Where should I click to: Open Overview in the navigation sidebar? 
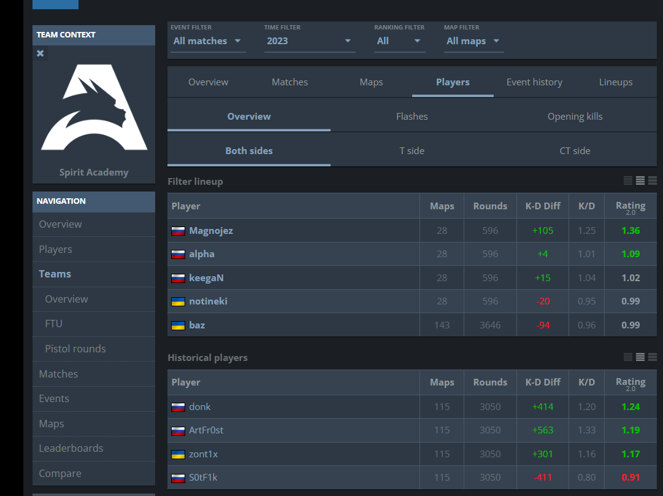pyautogui.click(x=94, y=224)
